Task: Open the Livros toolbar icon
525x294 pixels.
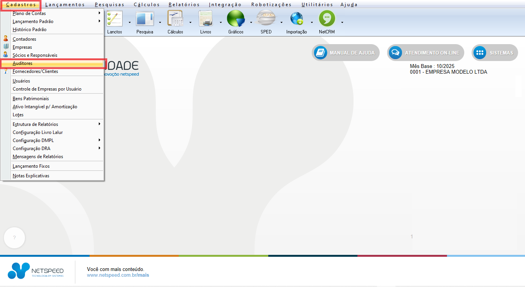Action: point(206,19)
